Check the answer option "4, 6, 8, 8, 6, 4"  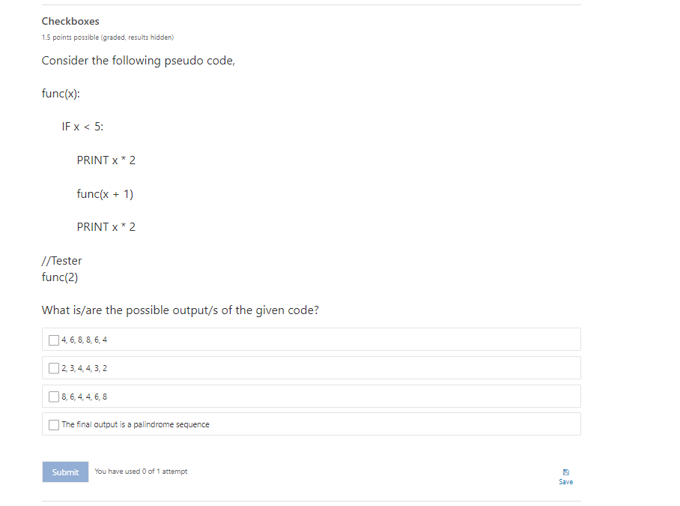click(x=53, y=340)
